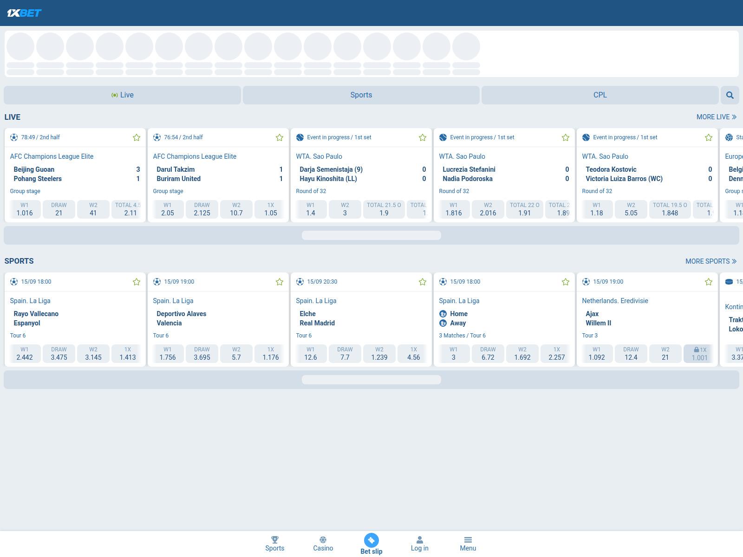Choose TOTAL 19.5 O odds 1.848

[670, 209]
